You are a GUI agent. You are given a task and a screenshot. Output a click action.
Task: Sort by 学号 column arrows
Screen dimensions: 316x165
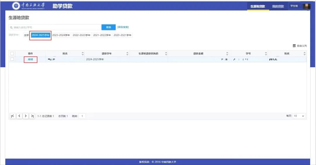click(x=266, y=54)
